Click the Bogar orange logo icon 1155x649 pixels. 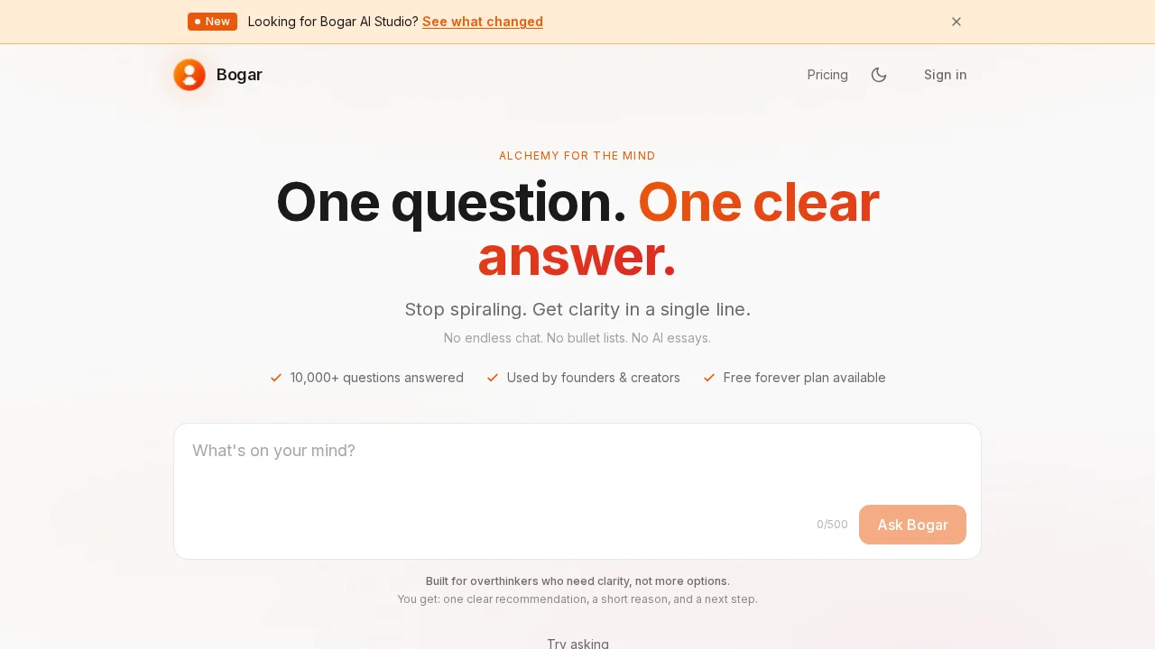coord(189,75)
